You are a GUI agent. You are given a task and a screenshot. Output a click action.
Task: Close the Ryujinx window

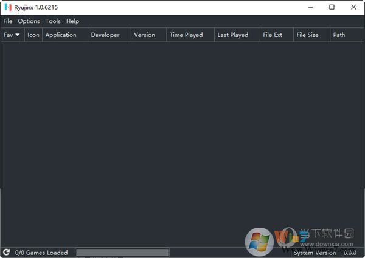pyautogui.click(x=353, y=7)
